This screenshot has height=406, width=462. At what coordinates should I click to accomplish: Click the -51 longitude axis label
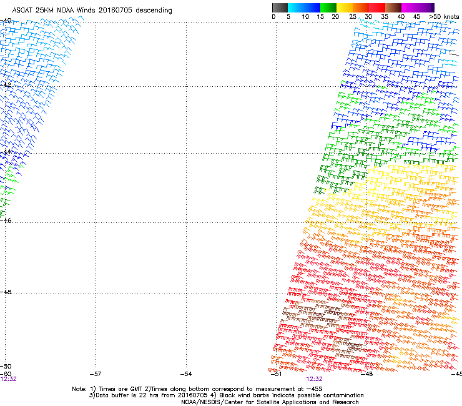(276, 374)
